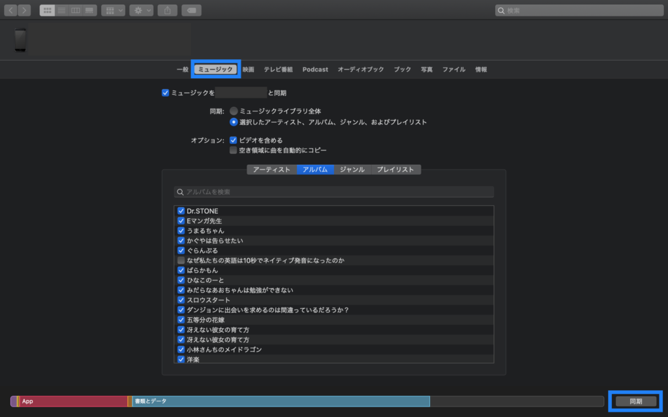668x417 pixels.
Task: Switch to icon view in toolbar
Action: pyautogui.click(x=47, y=10)
